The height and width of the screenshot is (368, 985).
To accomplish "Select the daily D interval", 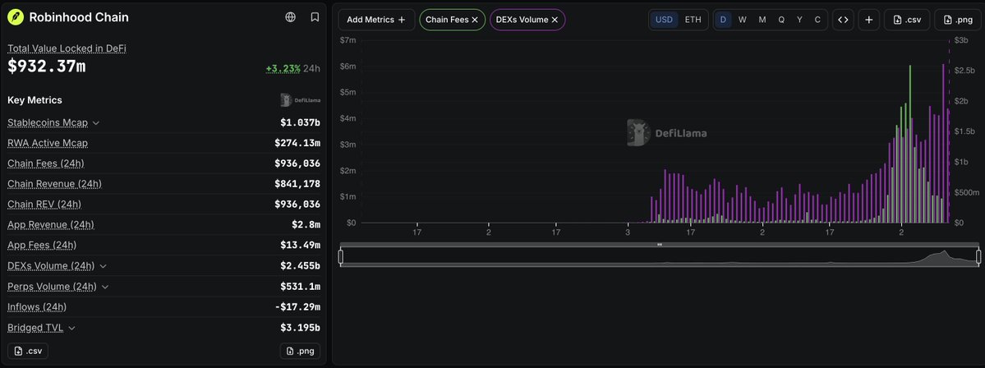I will click(x=723, y=20).
